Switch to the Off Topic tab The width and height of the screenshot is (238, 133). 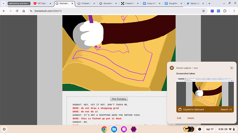[42, 3]
